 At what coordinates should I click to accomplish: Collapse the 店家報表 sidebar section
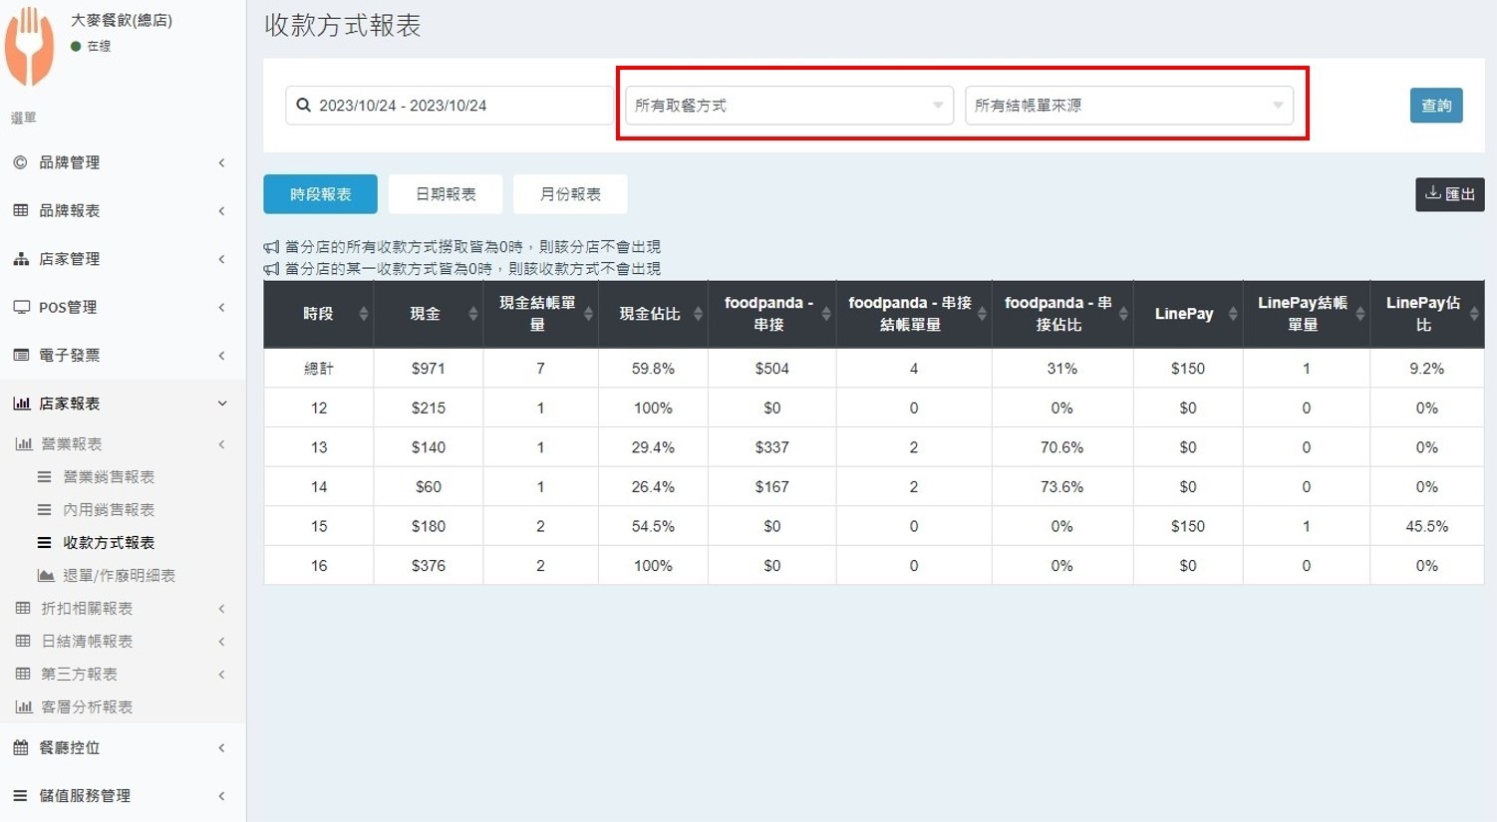(x=122, y=404)
